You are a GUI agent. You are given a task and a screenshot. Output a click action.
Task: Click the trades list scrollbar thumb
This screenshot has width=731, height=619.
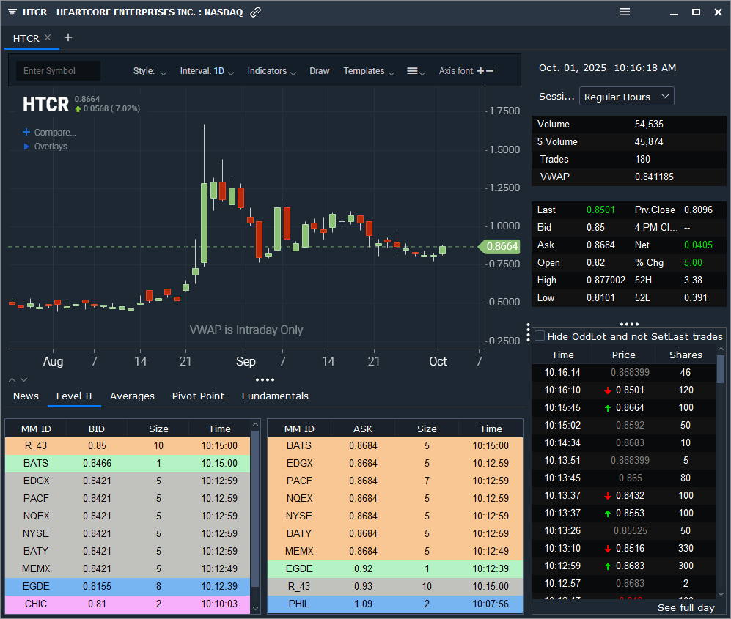pos(721,369)
